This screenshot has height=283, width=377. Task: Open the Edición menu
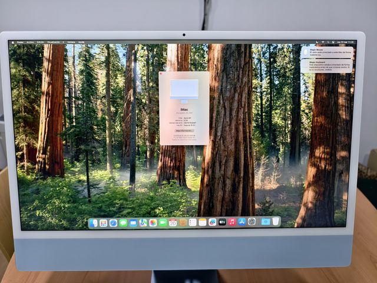(x=41, y=42)
